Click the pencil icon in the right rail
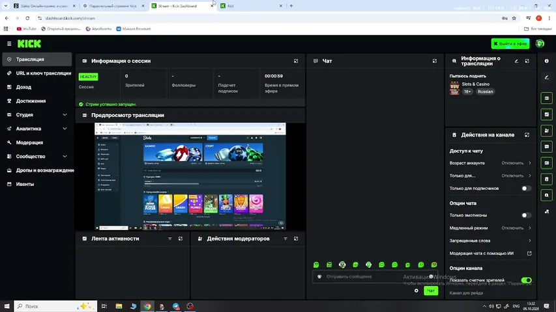The image size is (556, 312). 546,77
